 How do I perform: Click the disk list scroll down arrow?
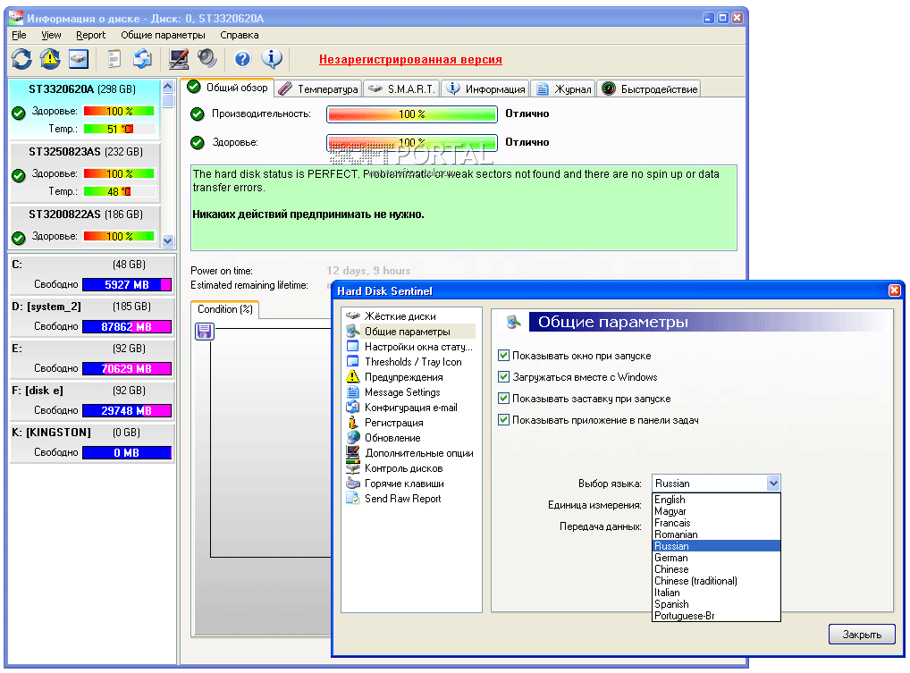[x=168, y=240]
